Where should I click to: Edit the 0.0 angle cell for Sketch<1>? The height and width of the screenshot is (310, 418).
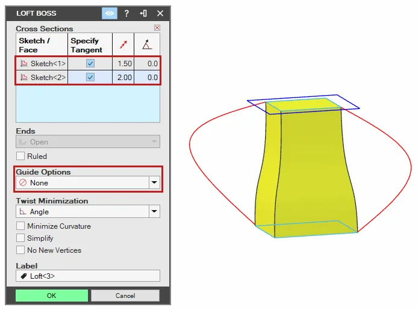pos(147,63)
